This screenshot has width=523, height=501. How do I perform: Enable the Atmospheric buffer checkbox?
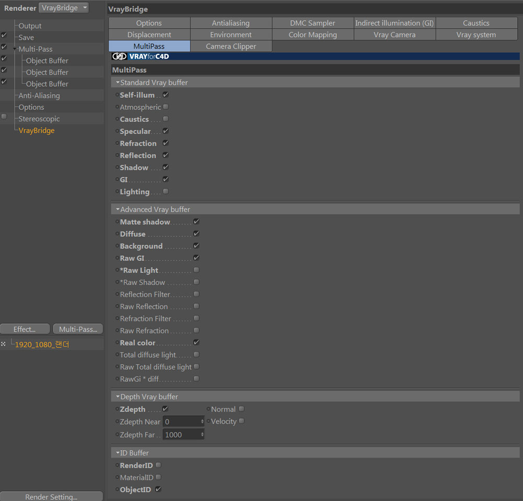coord(166,107)
